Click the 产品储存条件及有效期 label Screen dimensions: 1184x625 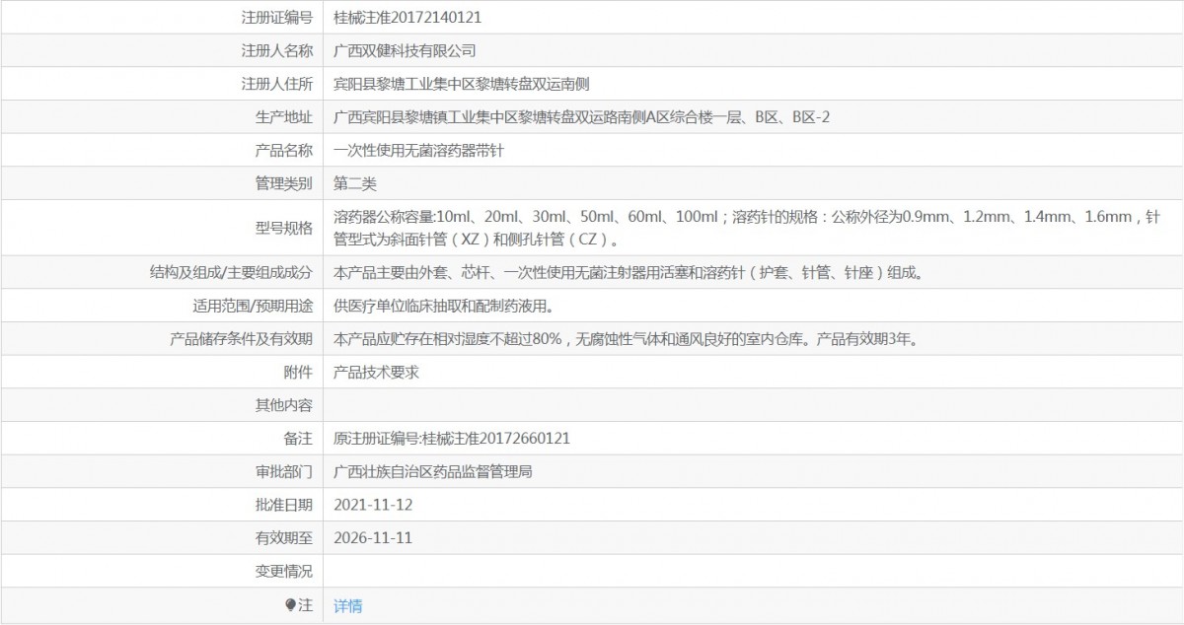coord(242,339)
